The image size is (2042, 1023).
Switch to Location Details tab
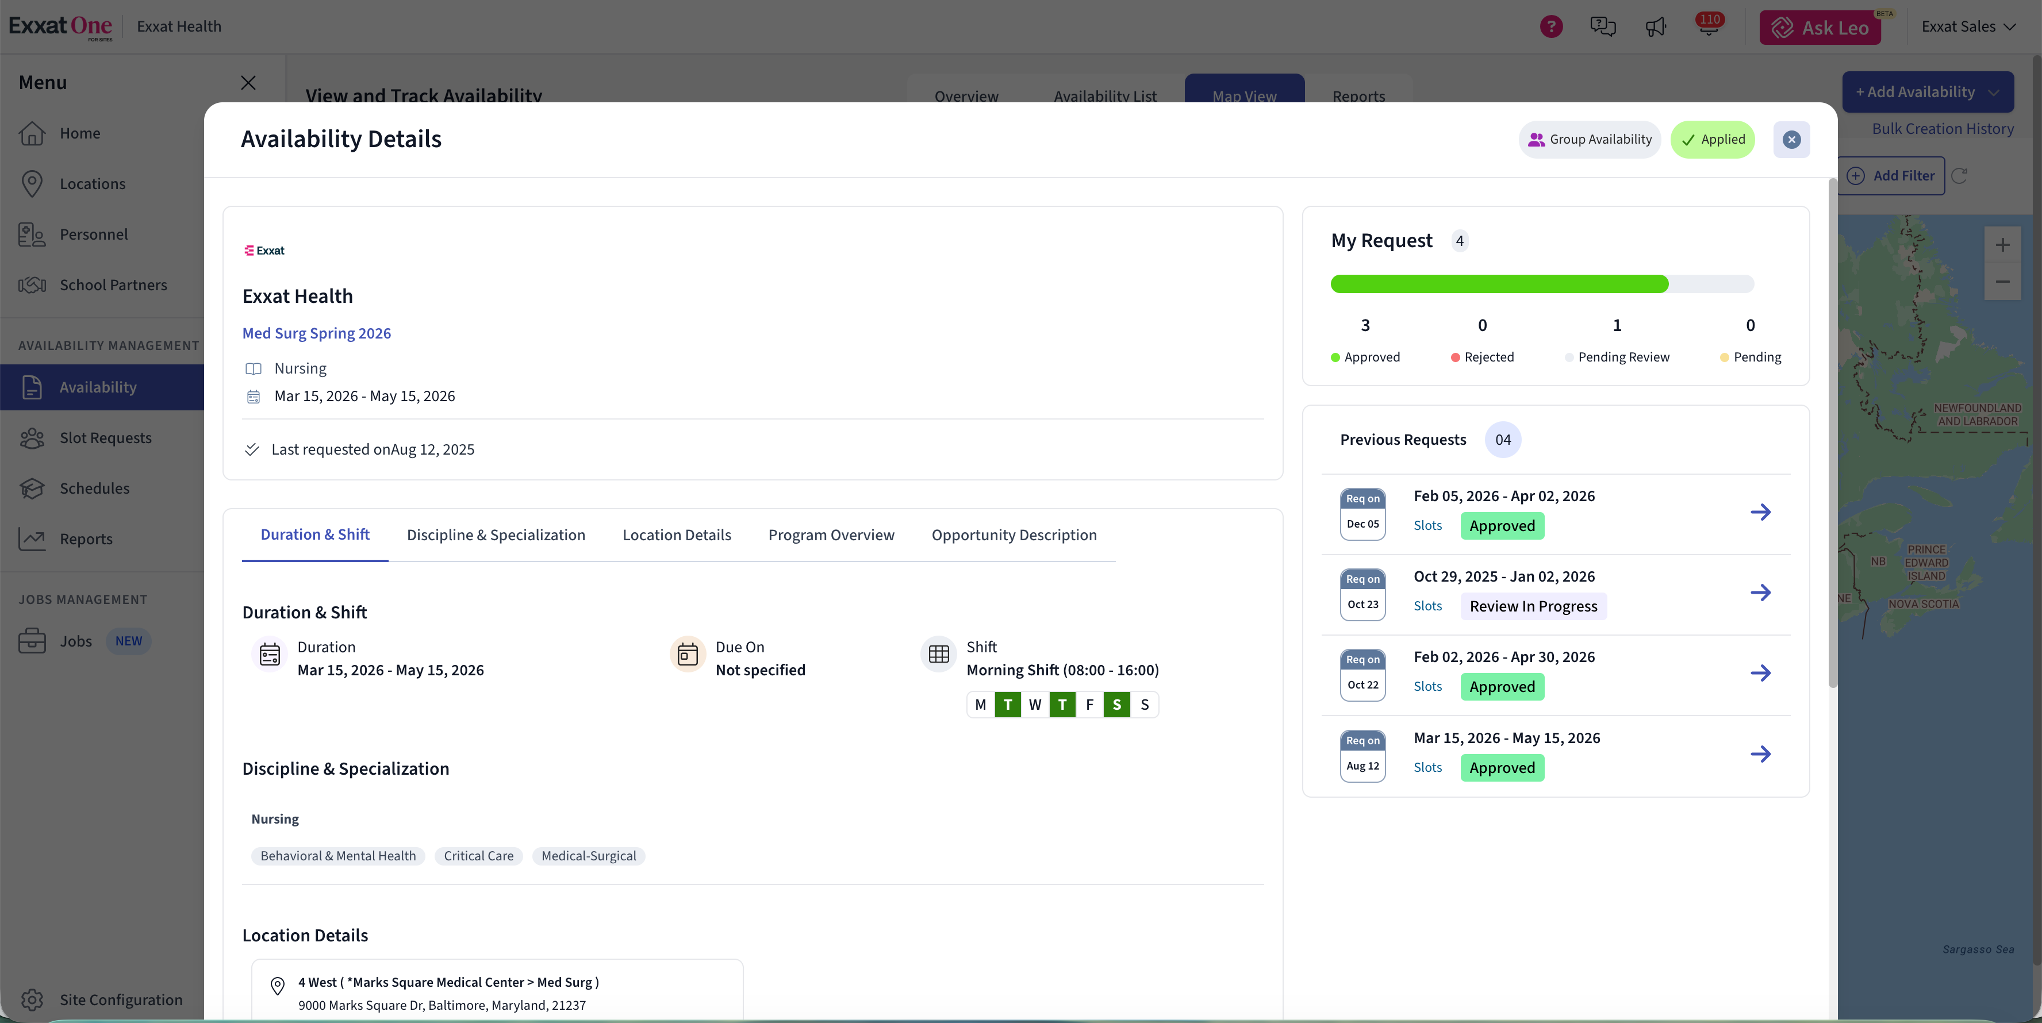click(x=676, y=535)
